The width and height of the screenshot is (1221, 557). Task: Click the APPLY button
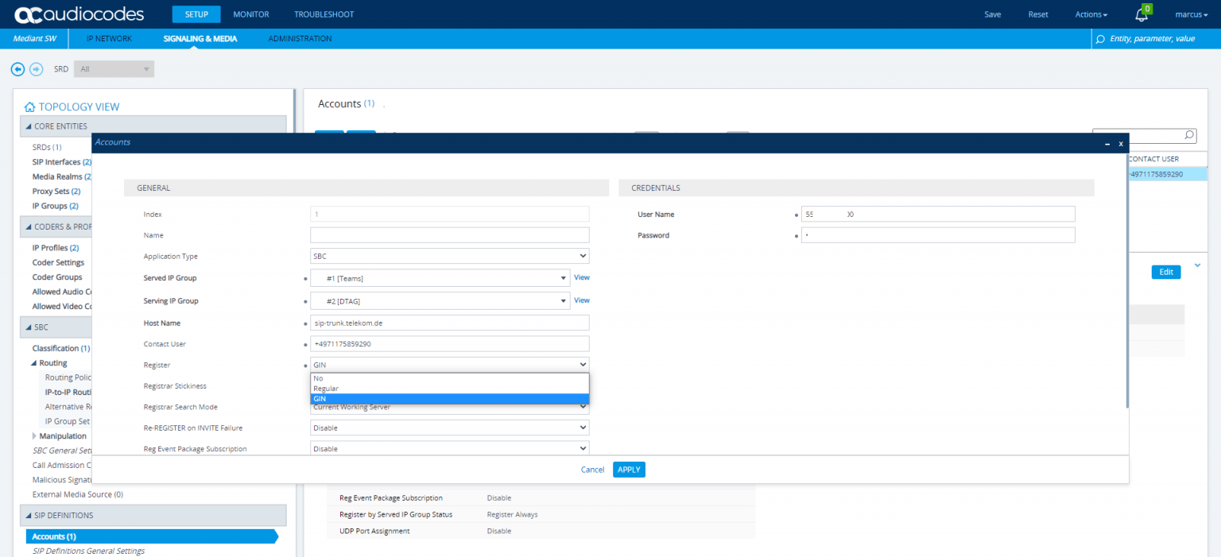coord(629,470)
